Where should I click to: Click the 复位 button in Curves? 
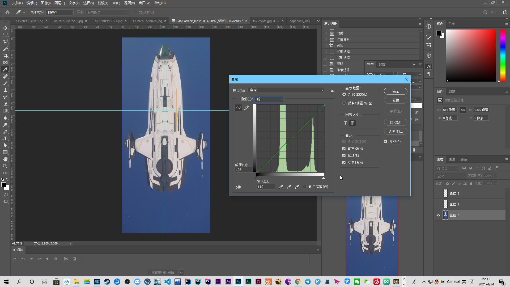point(396,100)
